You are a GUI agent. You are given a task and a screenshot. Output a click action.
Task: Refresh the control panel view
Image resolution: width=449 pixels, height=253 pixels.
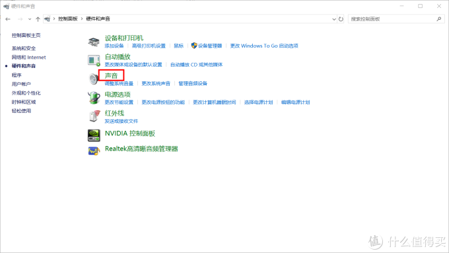(341, 19)
